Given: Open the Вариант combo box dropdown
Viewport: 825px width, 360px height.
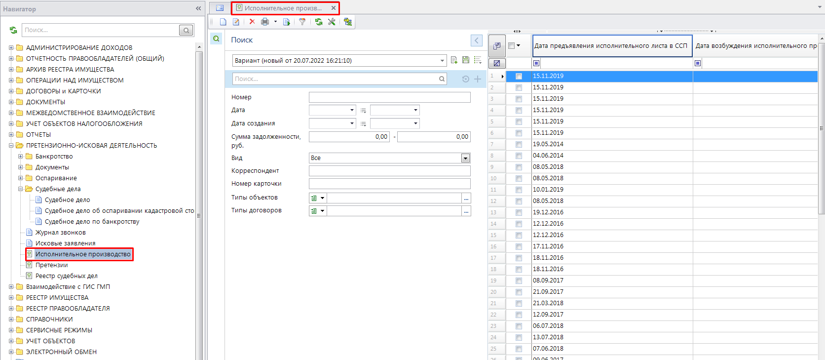Looking at the screenshot, I should [442, 61].
